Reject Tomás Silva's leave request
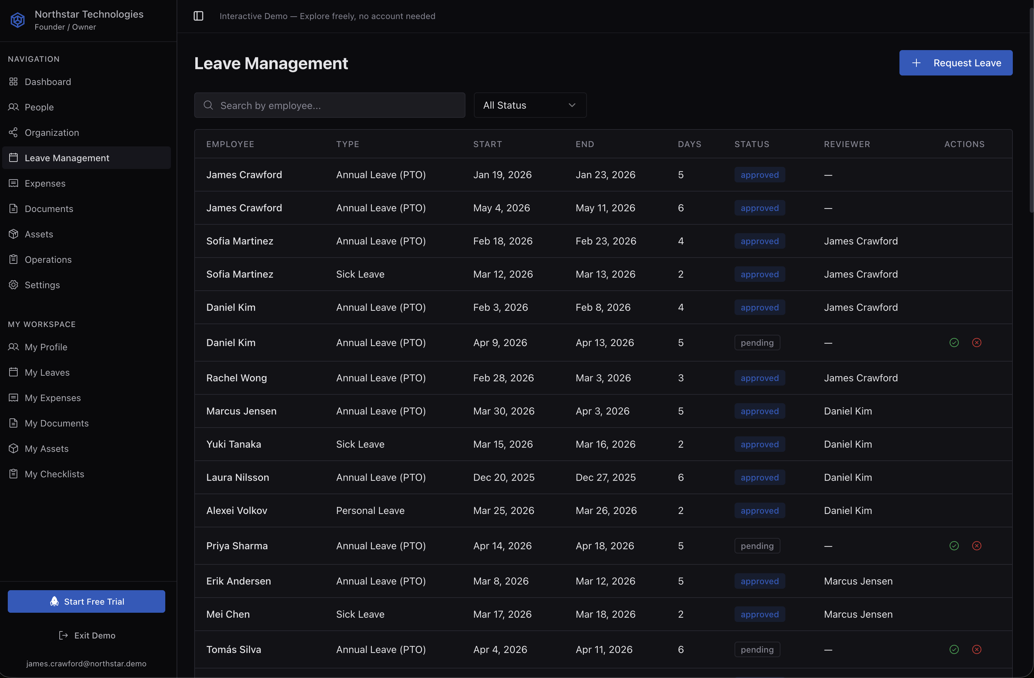Image resolution: width=1034 pixels, height=678 pixels. click(976, 649)
